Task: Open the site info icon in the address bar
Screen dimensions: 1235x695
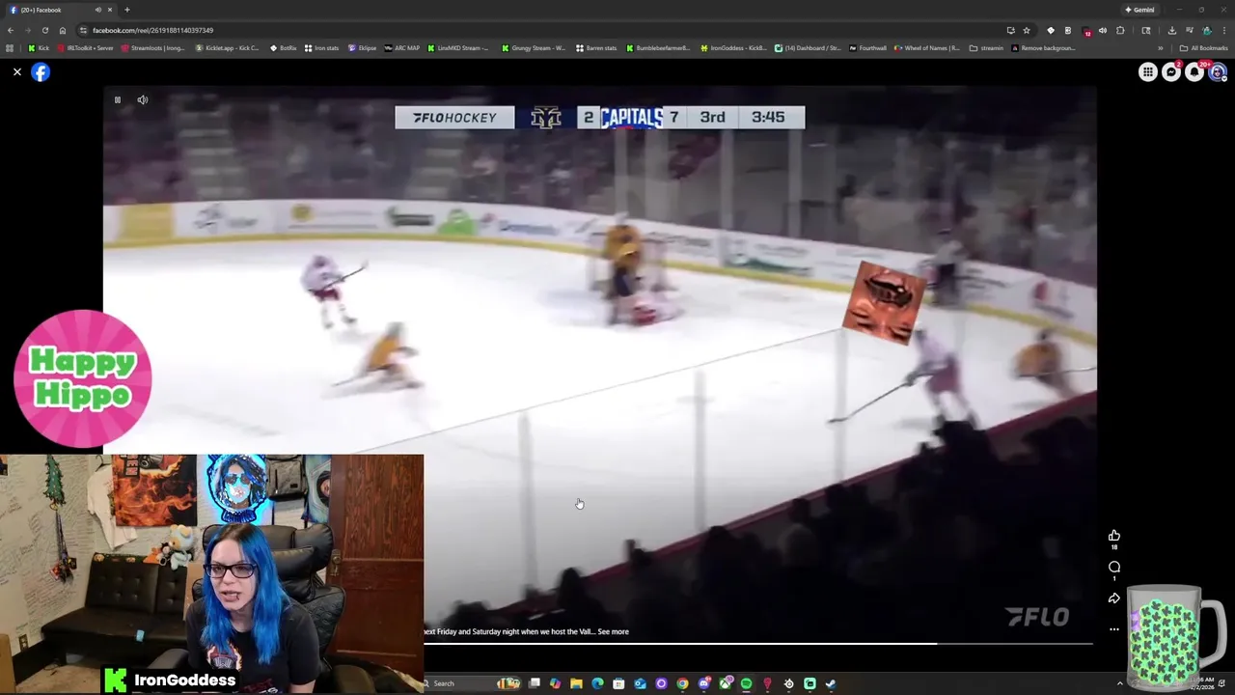Action: [84, 30]
